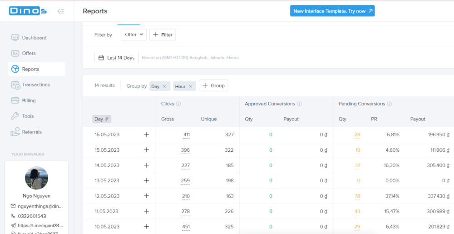This screenshot has width=454, height=234.
Task: Expand the 14.05.2023 row
Action: [146, 165]
